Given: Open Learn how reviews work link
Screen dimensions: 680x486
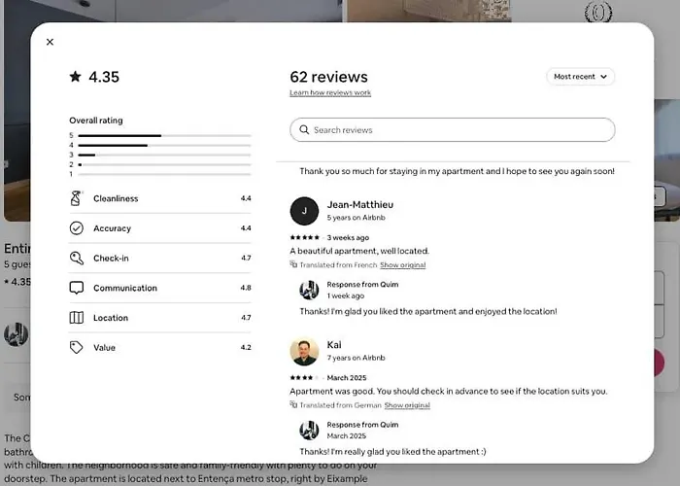Looking at the screenshot, I should coord(330,93).
